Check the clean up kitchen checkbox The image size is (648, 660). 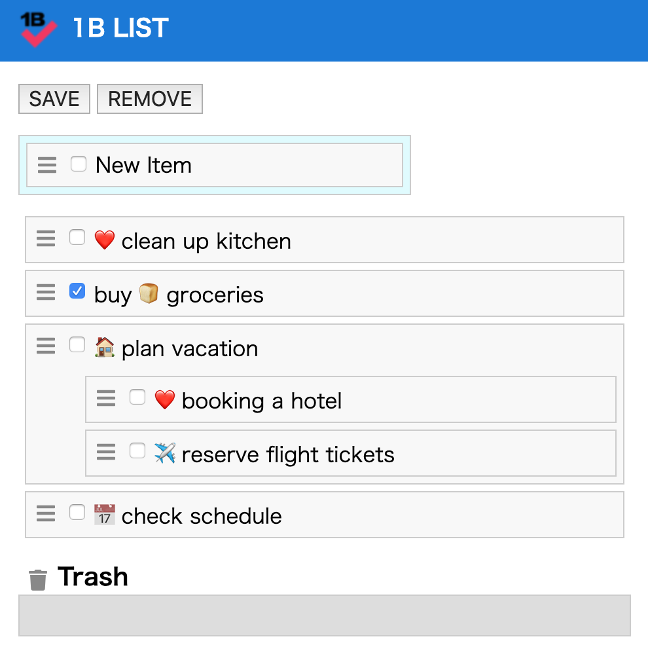77,238
